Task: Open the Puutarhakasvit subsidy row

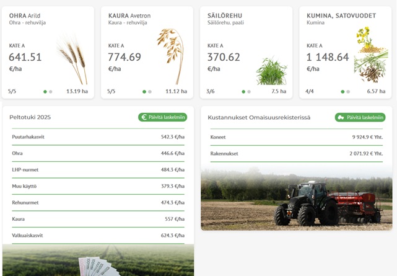Action: click(x=98, y=136)
